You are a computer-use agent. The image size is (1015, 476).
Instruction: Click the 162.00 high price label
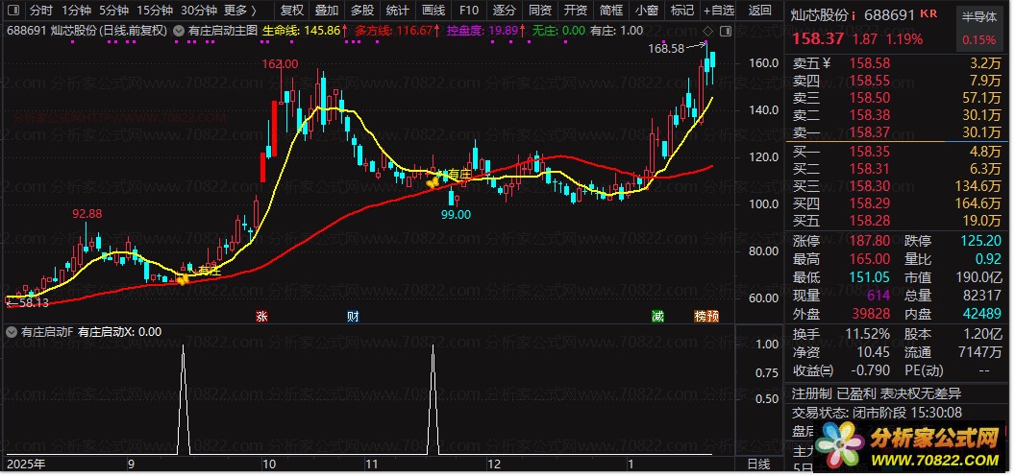click(280, 63)
